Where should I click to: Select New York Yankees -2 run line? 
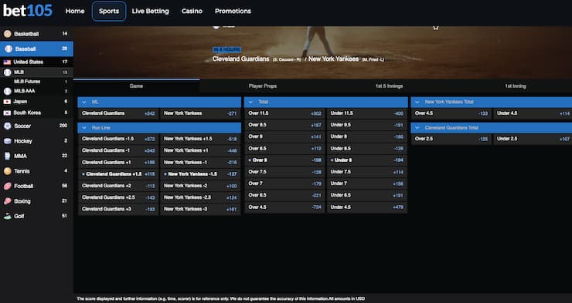[200, 186]
